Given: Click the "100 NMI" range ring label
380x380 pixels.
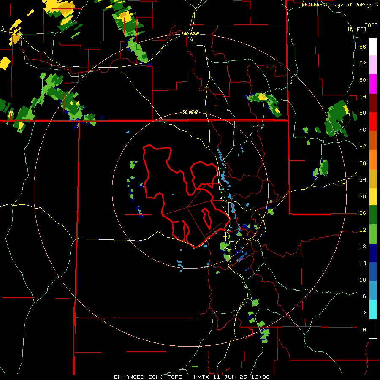Looking at the screenshot, I should pyautogui.click(x=190, y=34).
